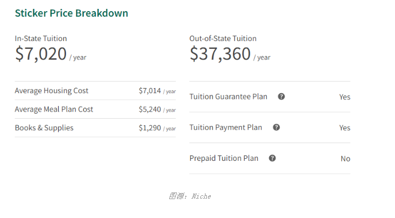Click the $7,014 housing cost value
Image resolution: width=395 pixels, height=218 pixels.
[x=150, y=90]
